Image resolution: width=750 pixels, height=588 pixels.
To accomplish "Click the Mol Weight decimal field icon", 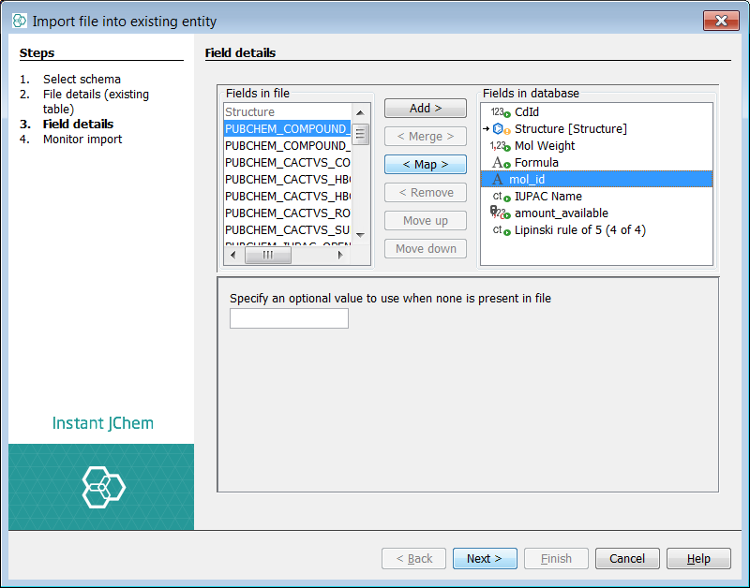I will [501, 146].
